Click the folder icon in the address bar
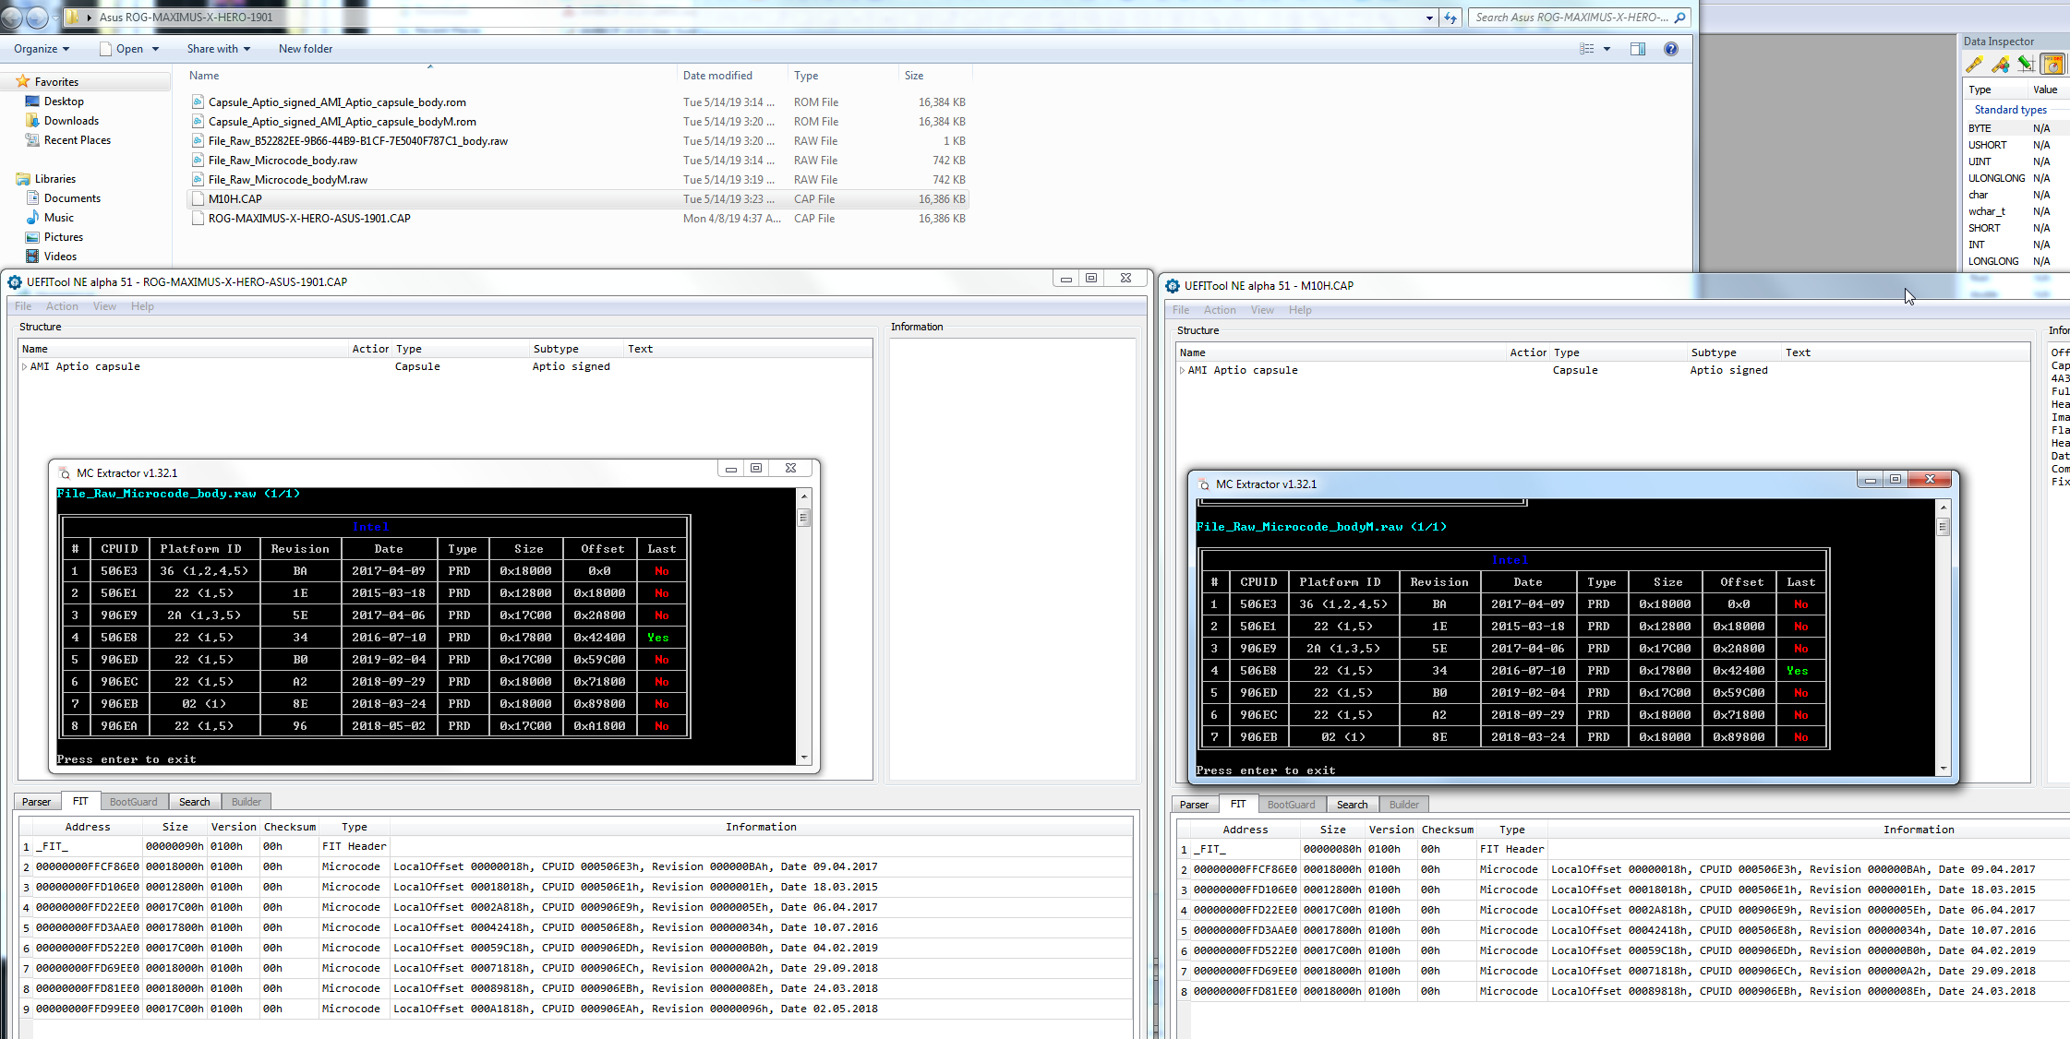The width and height of the screenshot is (2070, 1039). [72, 18]
